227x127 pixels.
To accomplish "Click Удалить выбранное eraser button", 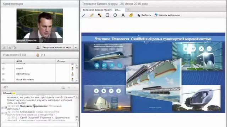I will tap(167, 15).
